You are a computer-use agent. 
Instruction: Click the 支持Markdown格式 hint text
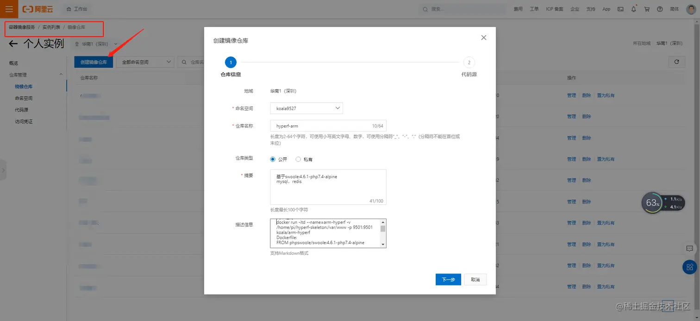pyautogui.click(x=289, y=253)
